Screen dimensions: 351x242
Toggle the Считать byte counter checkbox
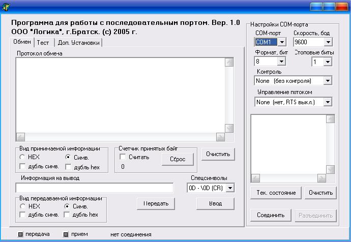point(123,157)
